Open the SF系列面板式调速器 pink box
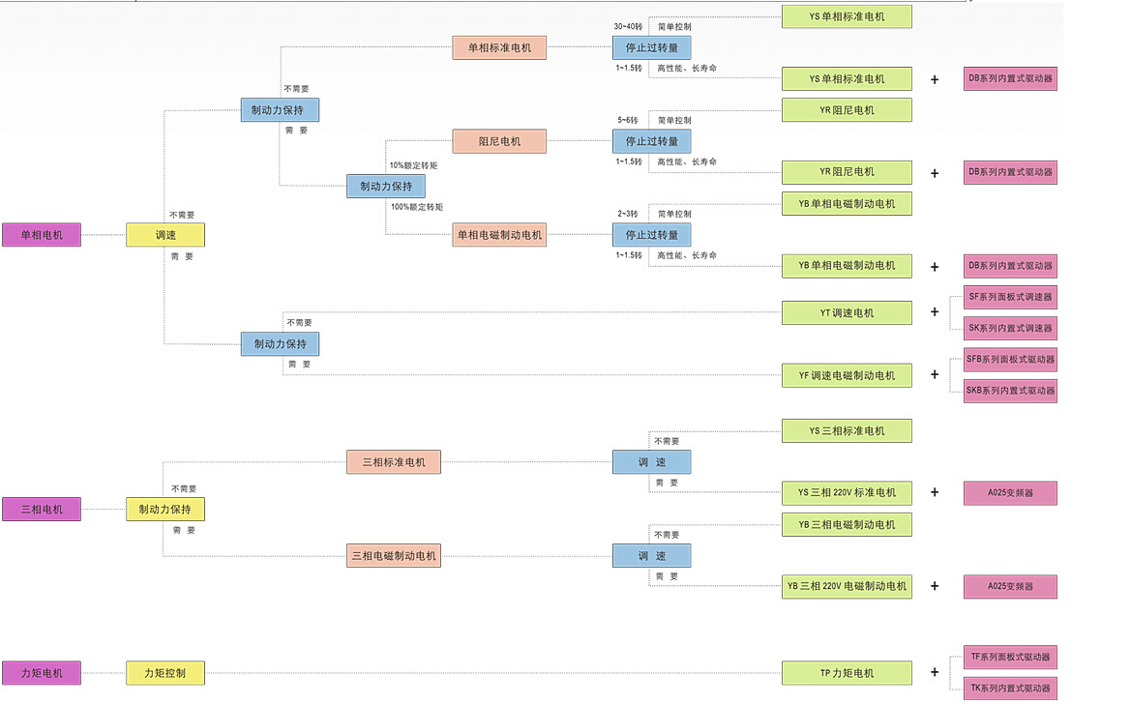The image size is (1131, 704). (x=1010, y=297)
